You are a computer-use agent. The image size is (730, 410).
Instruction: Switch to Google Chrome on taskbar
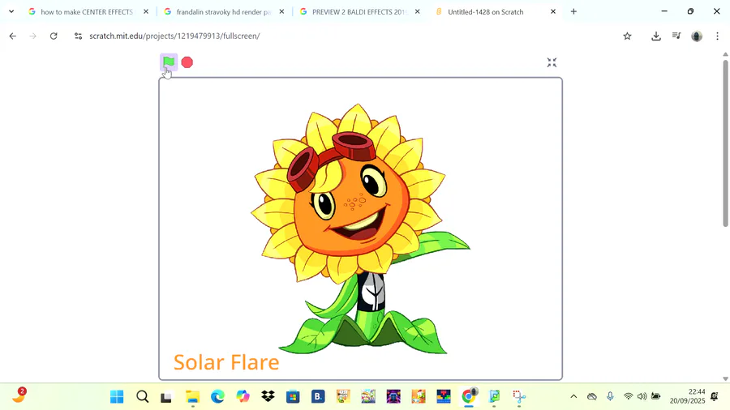coord(468,396)
